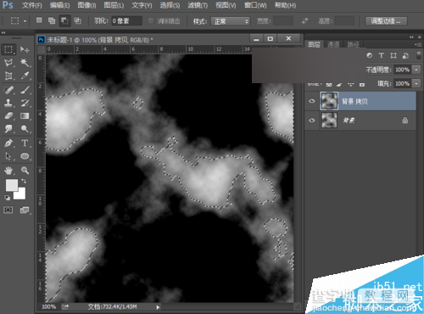The image size is (424, 314).
Task: Open the Layers panel flyout menu
Action: (418, 44)
